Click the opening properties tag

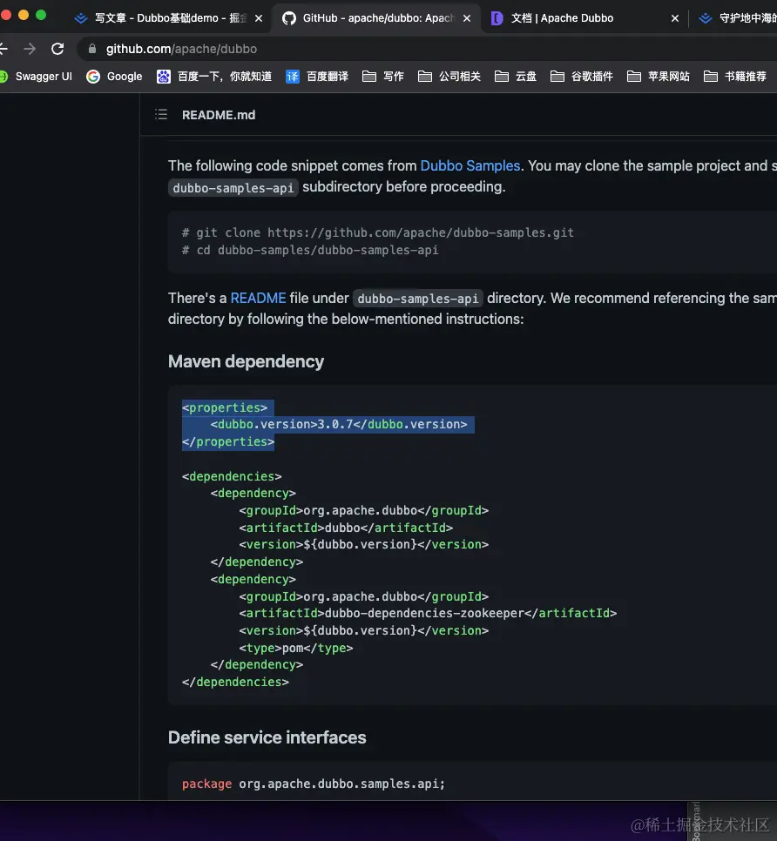coord(224,407)
